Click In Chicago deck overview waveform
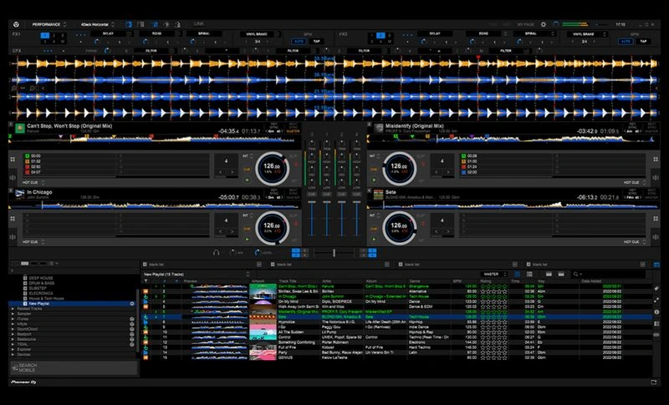 point(154,205)
